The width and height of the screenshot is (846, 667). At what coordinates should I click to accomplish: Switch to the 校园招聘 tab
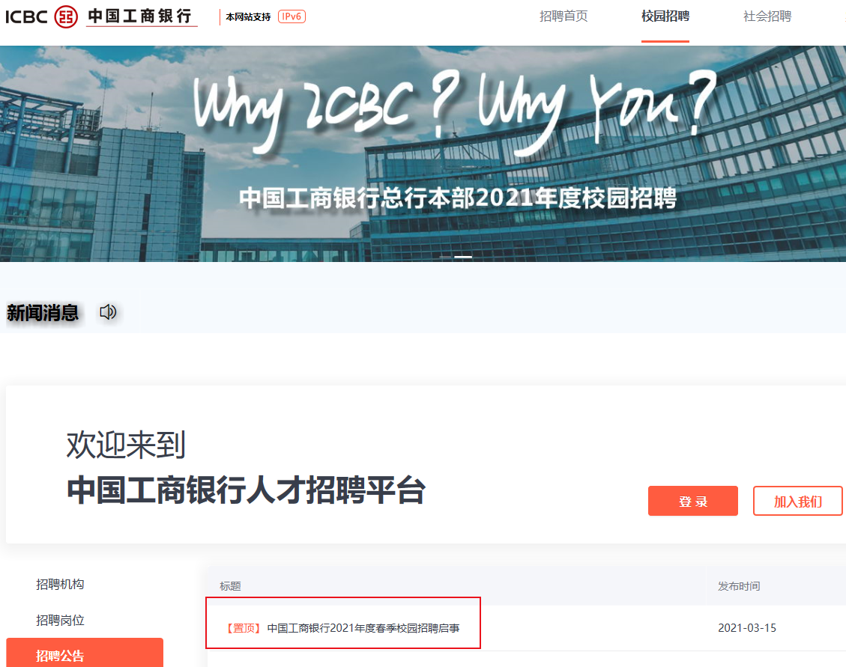coord(665,16)
